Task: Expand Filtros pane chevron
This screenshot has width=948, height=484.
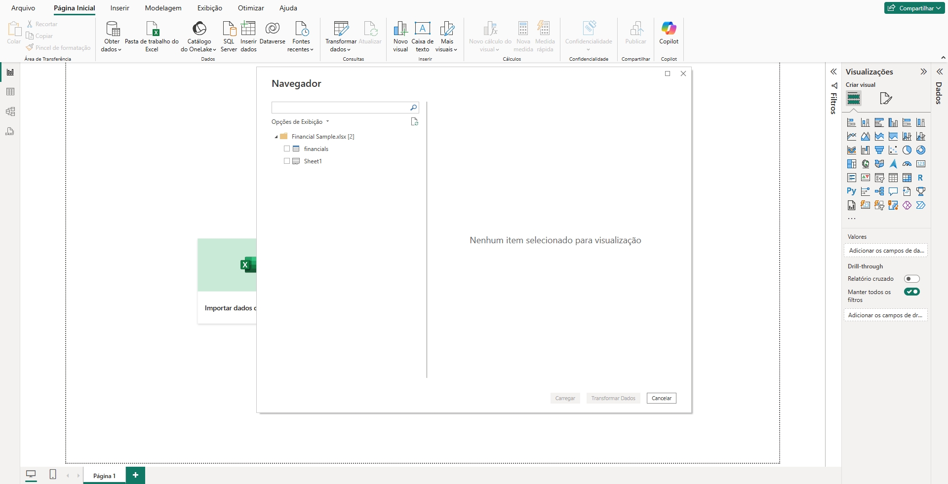Action: [x=833, y=72]
